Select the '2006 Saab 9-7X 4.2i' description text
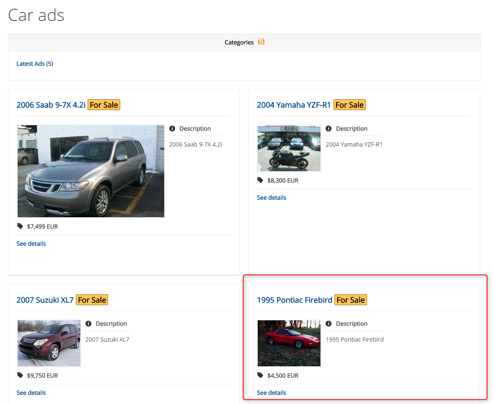Screen dimensions: 494x404 click(196, 144)
